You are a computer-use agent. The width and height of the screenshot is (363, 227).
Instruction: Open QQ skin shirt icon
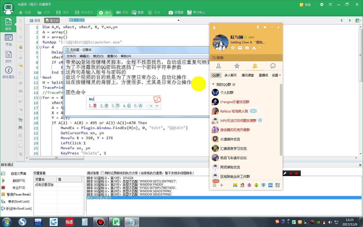[265, 27]
